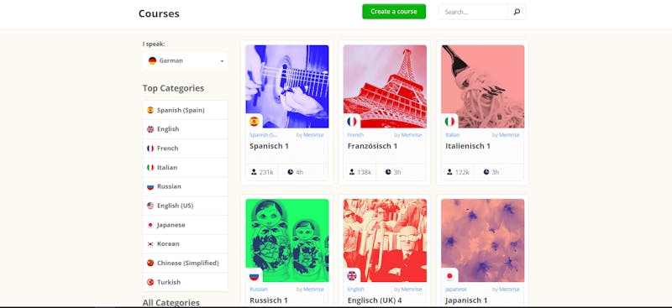Click the Japan flag badge on Japanisch 1
Viewport: 672px width, 308px height.
tap(449, 276)
